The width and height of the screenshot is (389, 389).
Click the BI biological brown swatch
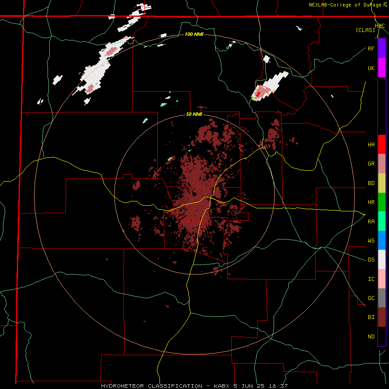tap(382, 317)
